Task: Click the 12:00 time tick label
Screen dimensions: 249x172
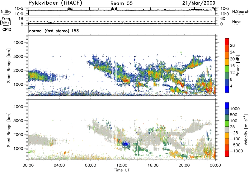Action: 122,165
